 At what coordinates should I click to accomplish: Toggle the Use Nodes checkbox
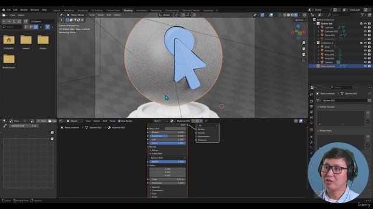click(119, 121)
